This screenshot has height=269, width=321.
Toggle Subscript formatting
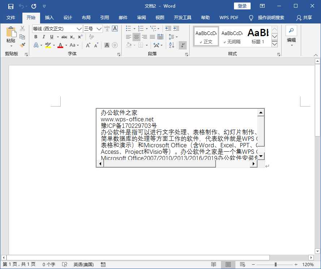[72, 37]
